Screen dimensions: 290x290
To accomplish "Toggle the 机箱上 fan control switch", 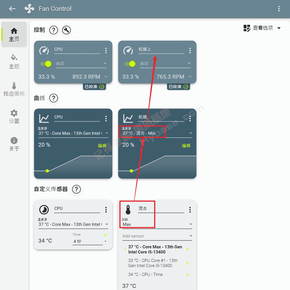I will (129, 64).
